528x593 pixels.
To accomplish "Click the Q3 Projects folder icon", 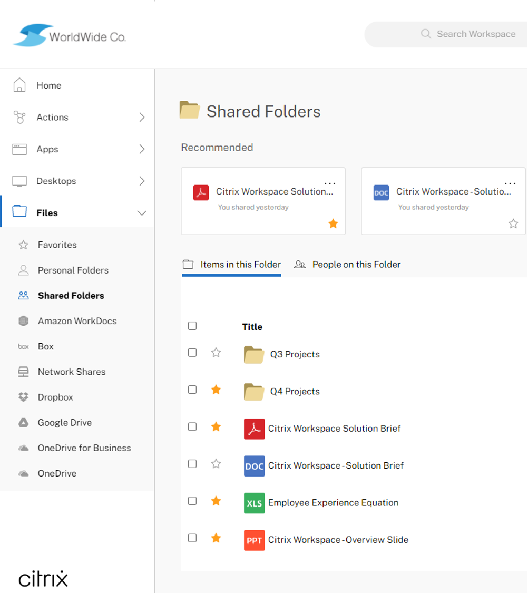I will click(x=254, y=355).
